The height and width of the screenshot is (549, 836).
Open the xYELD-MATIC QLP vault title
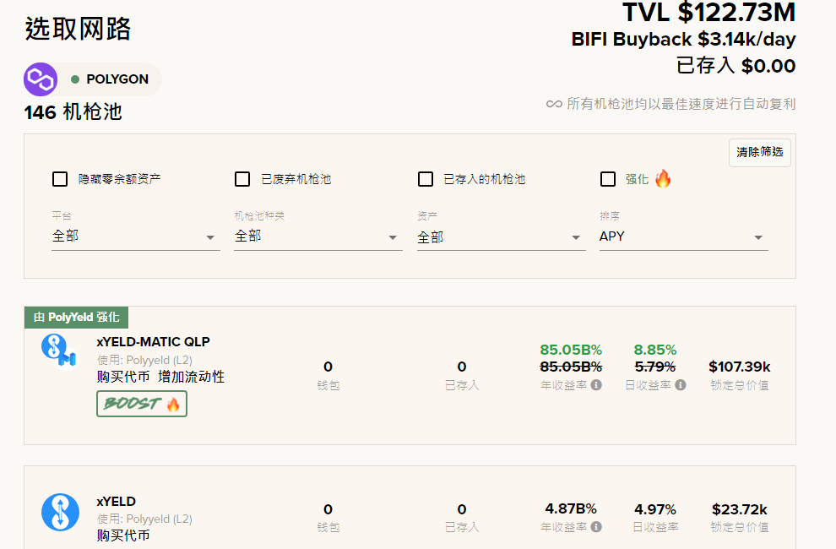(153, 341)
